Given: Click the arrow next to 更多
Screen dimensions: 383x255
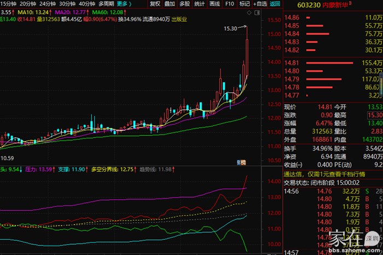Looking at the screenshot, I should pos(130,3).
